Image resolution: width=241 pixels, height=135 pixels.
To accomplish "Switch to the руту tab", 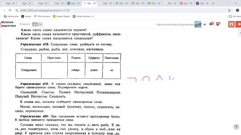I will [186, 3].
